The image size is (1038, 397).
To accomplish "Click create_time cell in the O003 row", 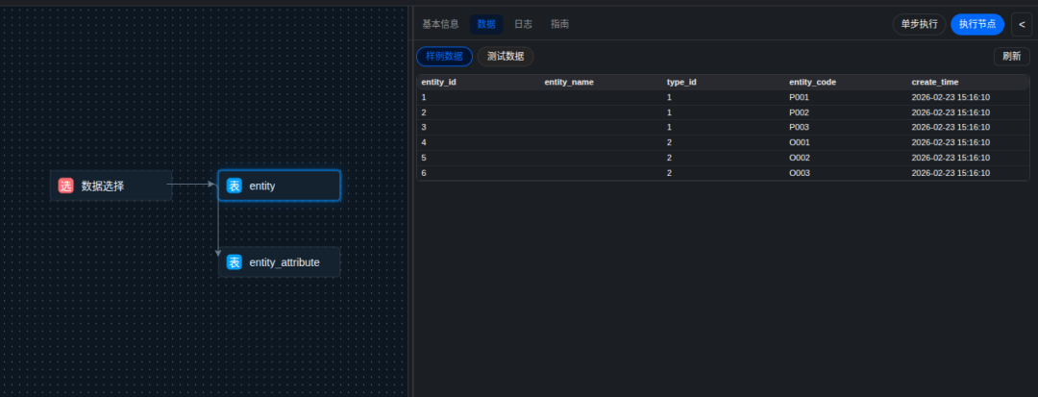I will (x=951, y=173).
